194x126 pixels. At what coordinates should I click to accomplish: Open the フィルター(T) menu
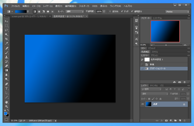click(x=84, y=6)
